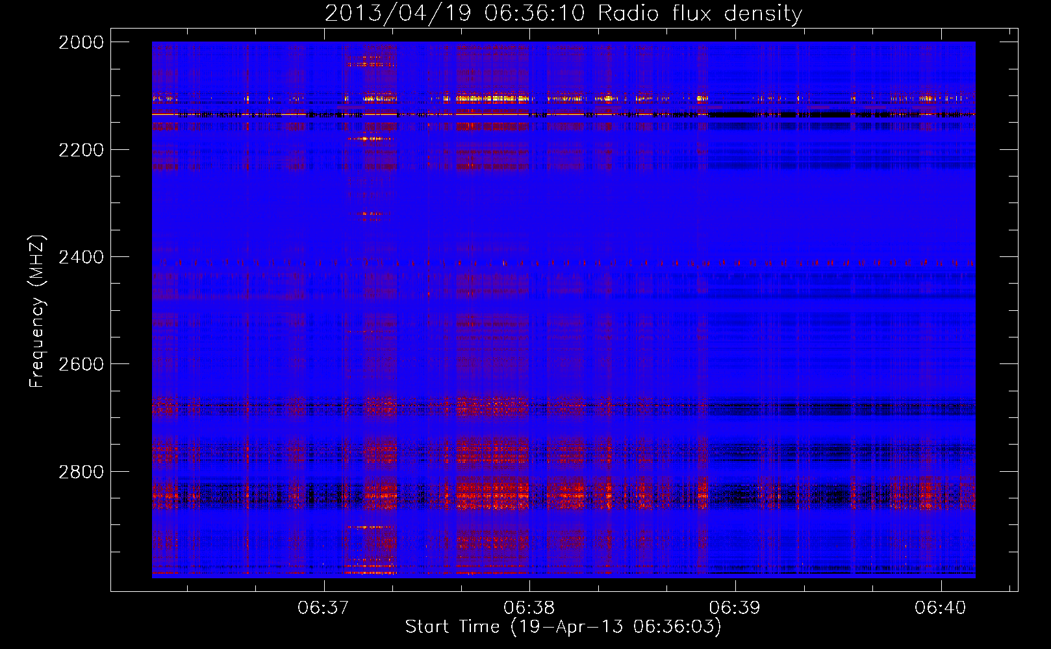
Task: Click the 06:40 time tick label
Action: (941, 608)
